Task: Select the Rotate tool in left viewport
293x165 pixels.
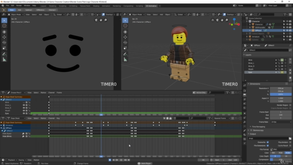Action: tap(4, 43)
